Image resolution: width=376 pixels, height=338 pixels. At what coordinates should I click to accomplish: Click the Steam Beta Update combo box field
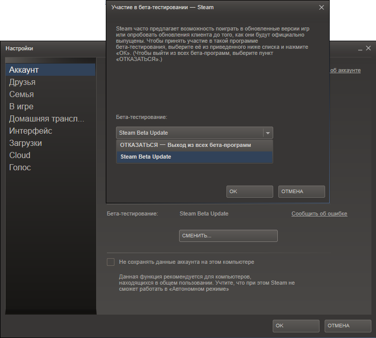pos(194,133)
